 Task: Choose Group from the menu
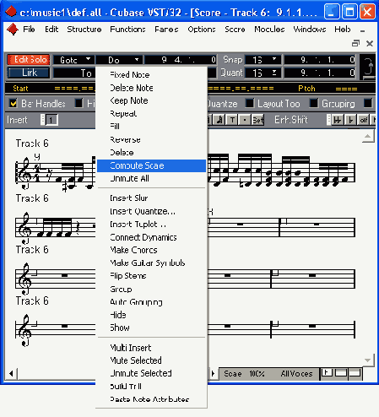click(151, 289)
